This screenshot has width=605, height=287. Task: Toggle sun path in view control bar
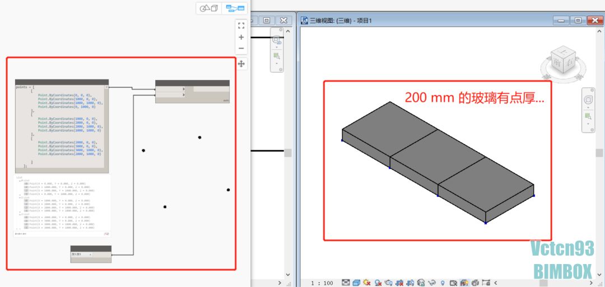(367, 283)
